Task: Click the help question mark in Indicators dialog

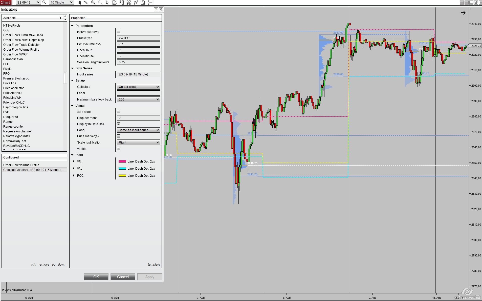Action: 156,9
